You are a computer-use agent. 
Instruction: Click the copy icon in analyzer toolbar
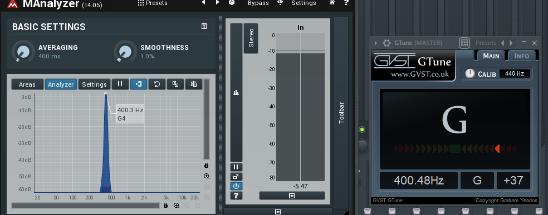[175, 84]
